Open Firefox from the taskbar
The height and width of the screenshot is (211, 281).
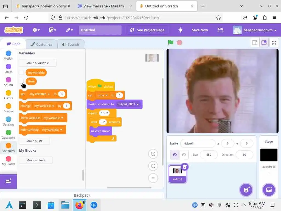[x=80, y=205]
